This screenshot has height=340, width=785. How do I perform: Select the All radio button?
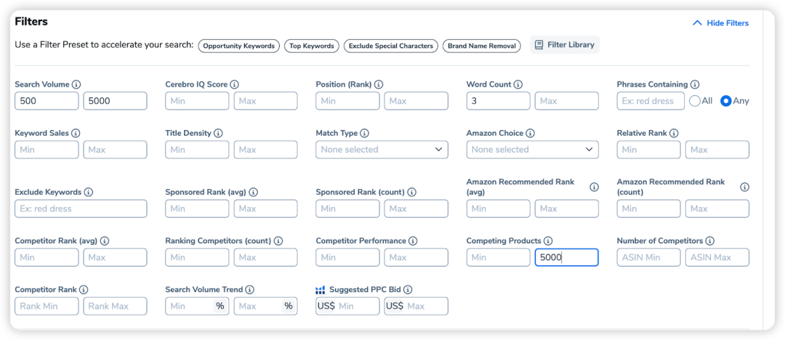[695, 101]
